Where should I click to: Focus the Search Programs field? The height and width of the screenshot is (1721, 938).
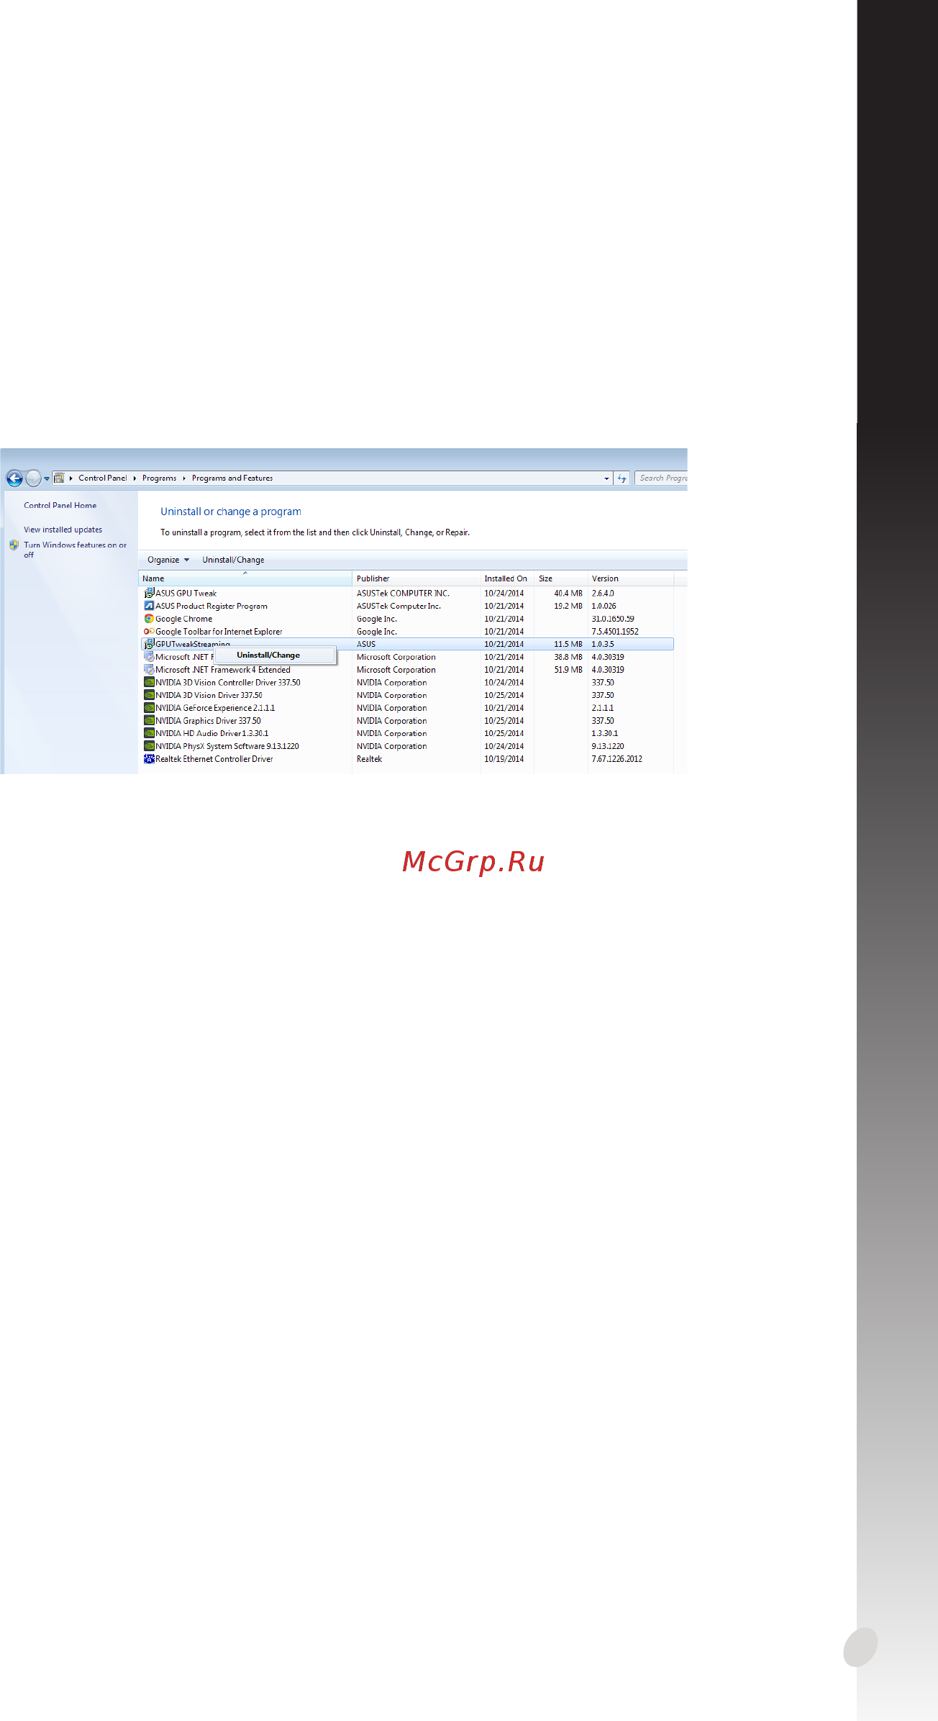coord(661,478)
